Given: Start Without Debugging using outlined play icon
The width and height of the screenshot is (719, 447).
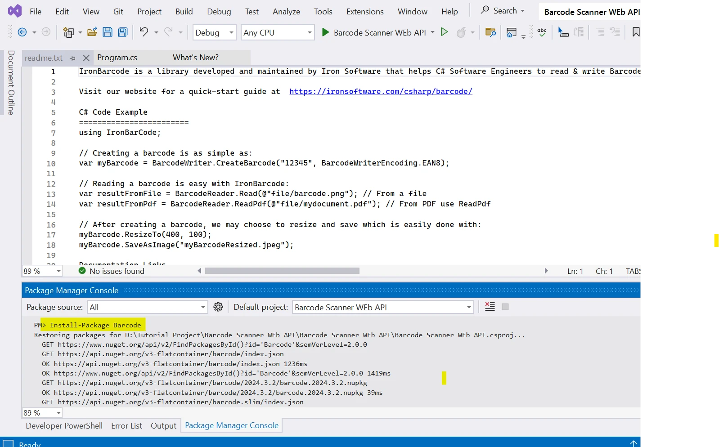Looking at the screenshot, I should pyautogui.click(x=444, y=32).
